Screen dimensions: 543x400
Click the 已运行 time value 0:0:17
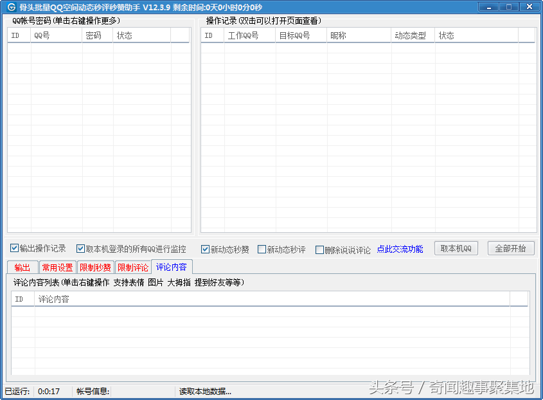tap(49, 392)
